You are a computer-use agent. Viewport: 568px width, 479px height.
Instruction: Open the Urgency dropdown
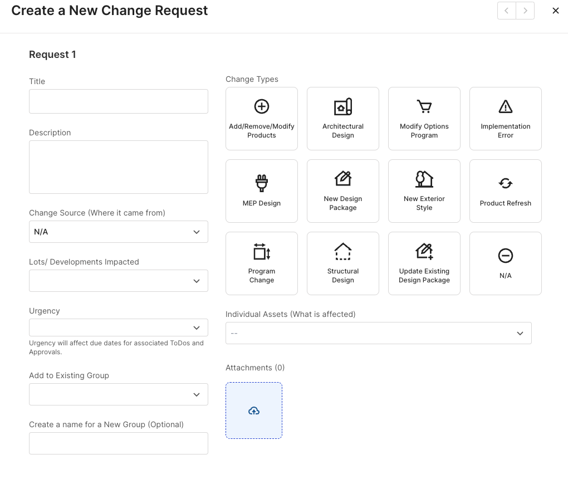[x=119, y=328]
